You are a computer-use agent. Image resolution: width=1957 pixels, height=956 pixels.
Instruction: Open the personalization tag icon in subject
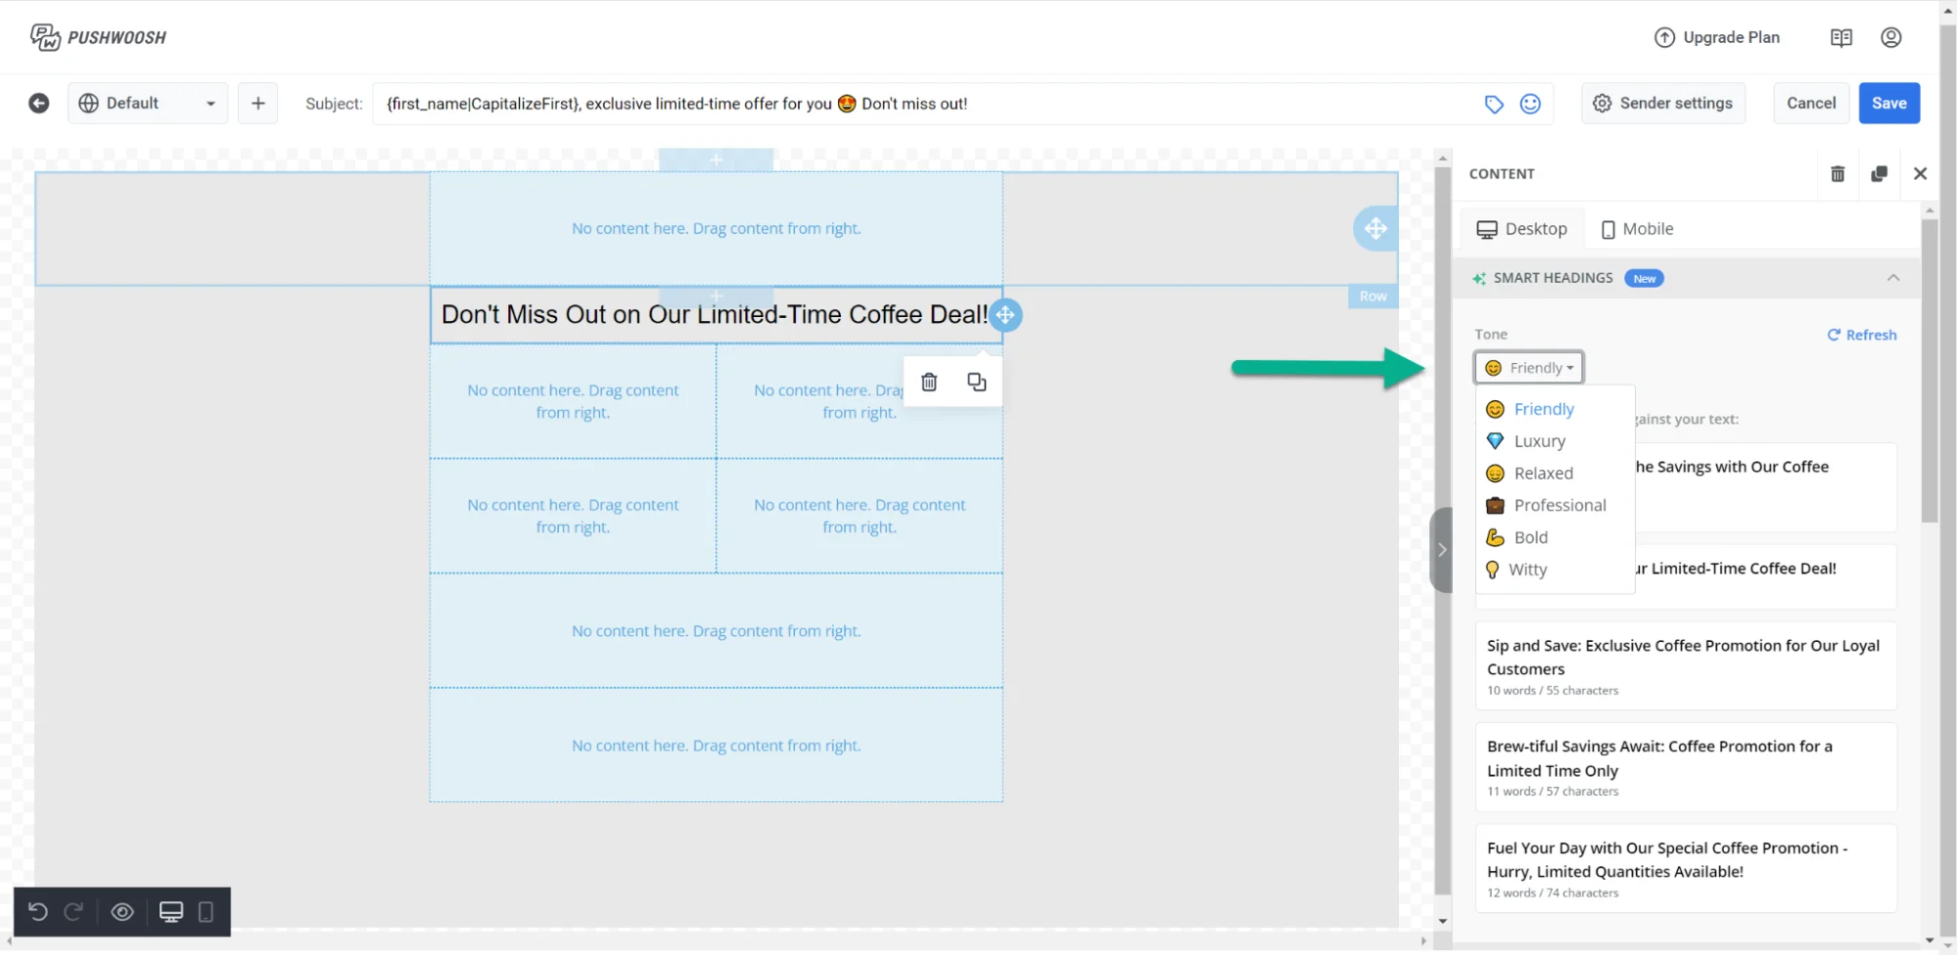tap(1493, 104)
